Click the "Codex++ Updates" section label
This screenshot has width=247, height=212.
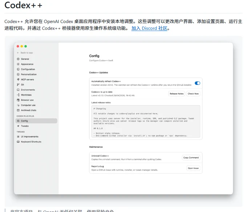98,73
